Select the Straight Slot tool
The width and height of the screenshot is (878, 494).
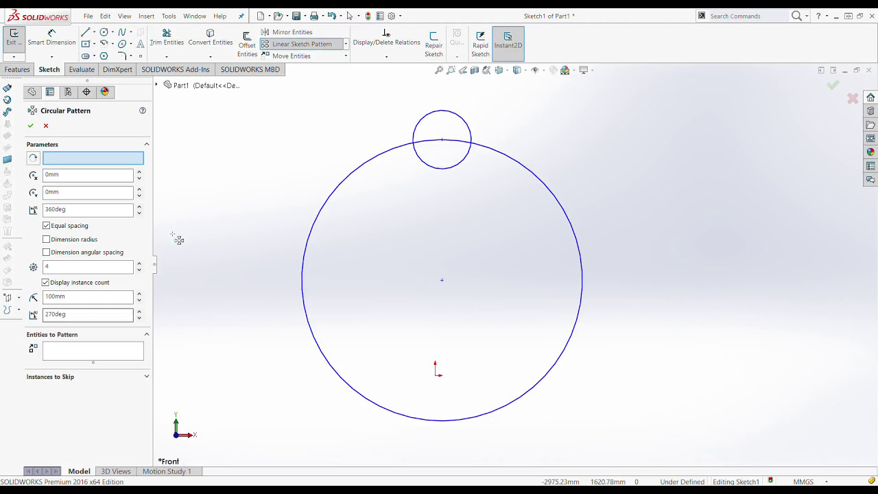tap(85, 56)
